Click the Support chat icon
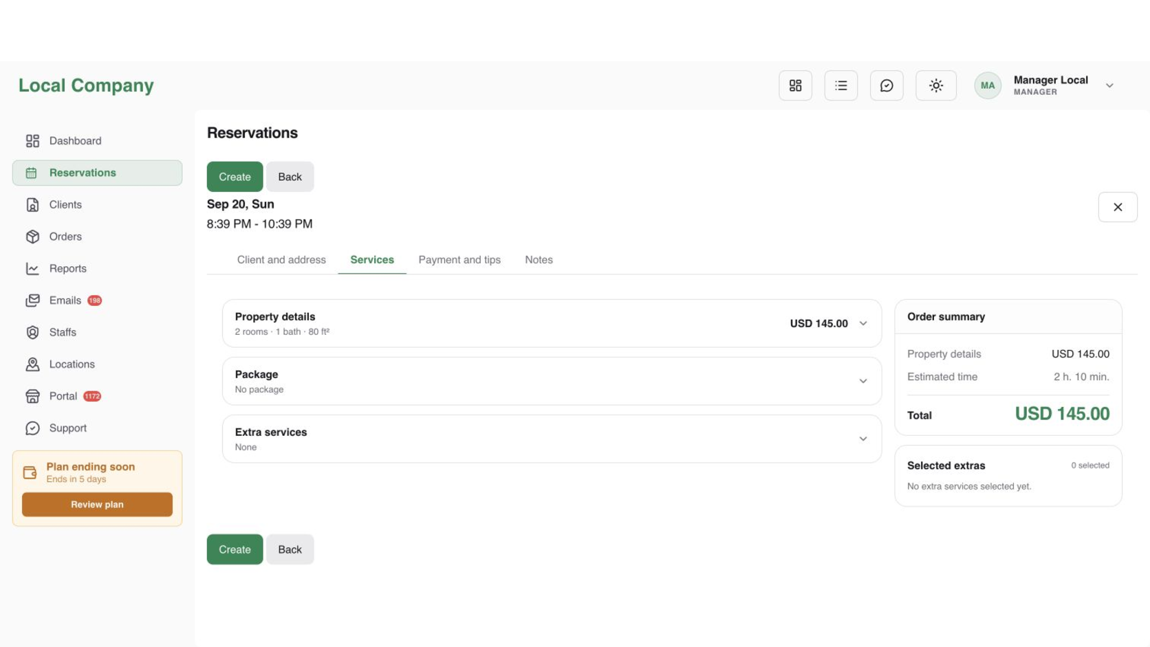Viewport: 1150px width, 647px height. point(32,428)
